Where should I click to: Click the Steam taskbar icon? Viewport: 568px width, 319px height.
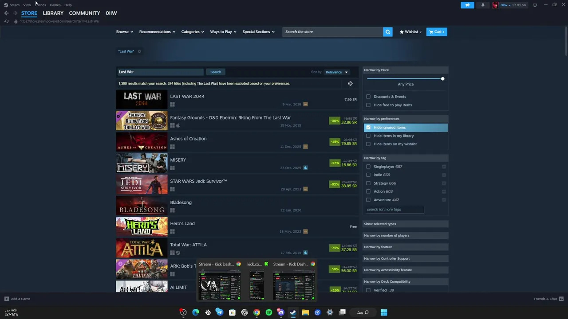point(293,312)
